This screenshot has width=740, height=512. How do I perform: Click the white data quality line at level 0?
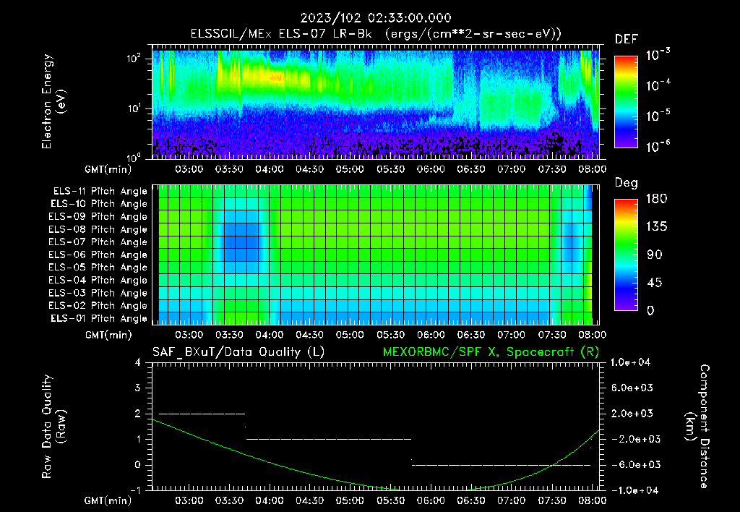point(502,465)
